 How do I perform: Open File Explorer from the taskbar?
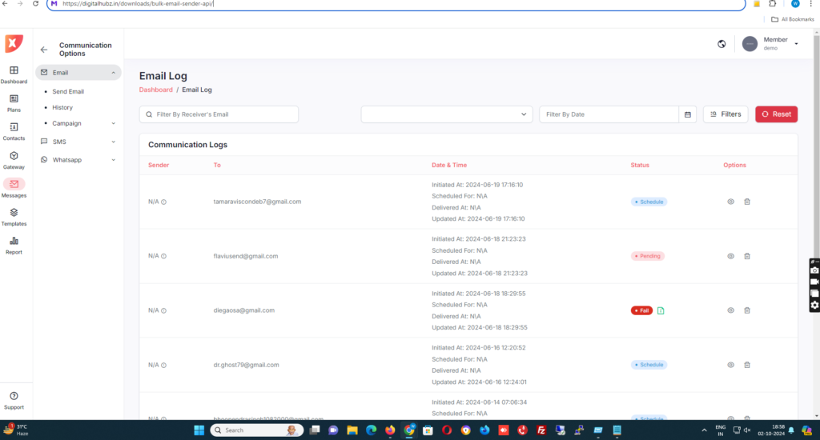click(x=352, y=430)
